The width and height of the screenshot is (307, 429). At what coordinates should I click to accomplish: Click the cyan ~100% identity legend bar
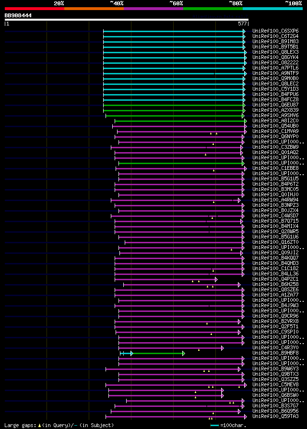[x=272, y=9]
